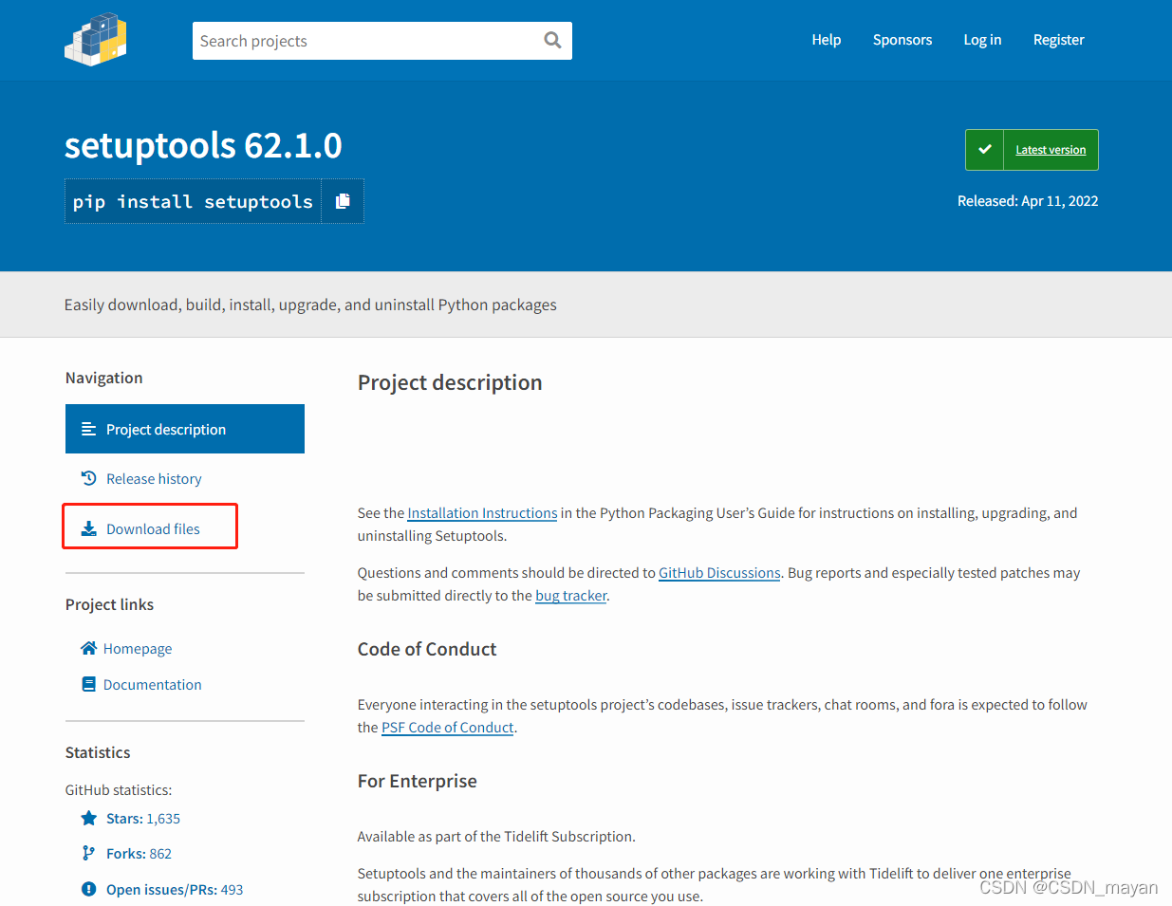This screenshot has height=906, width=1172.
Task: Open the Open issues/PRs: 493 link
Action: 175,890
